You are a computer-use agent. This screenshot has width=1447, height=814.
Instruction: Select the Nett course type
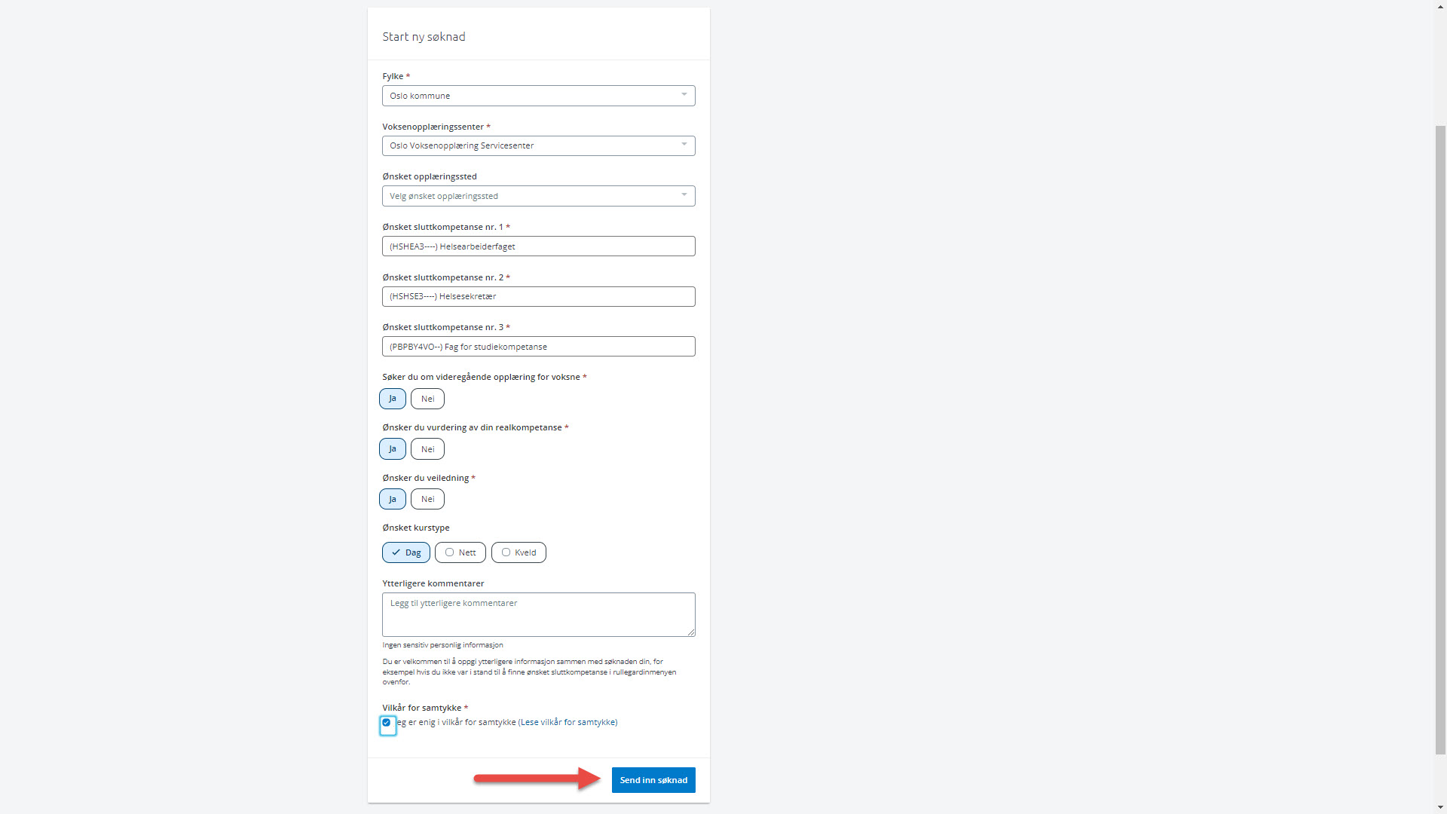[x=460, y=552]
